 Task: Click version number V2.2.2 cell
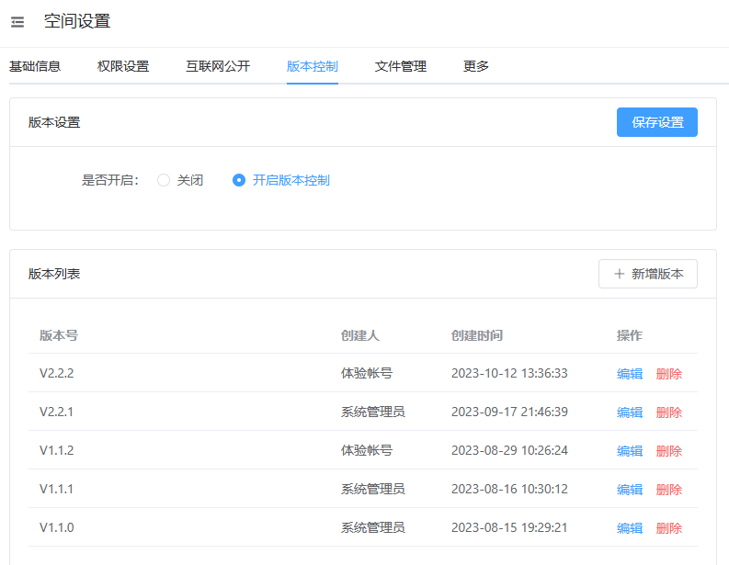click(57, 373)
